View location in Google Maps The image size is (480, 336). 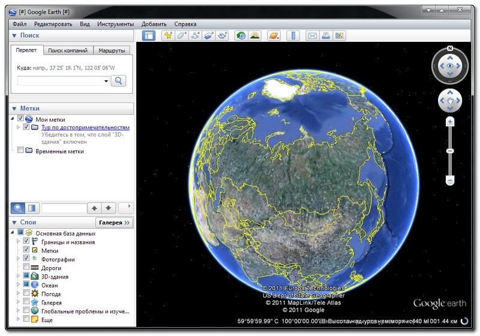[339, 36]
